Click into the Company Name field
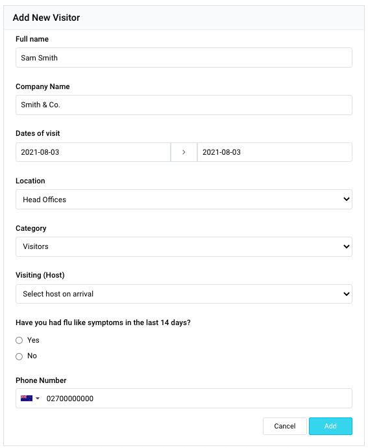The image size is (368, 448). [x=184, y=105]
